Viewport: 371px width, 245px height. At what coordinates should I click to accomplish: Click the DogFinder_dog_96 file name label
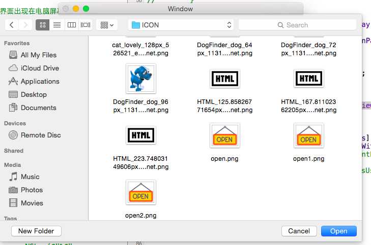[x=141, y=106]
